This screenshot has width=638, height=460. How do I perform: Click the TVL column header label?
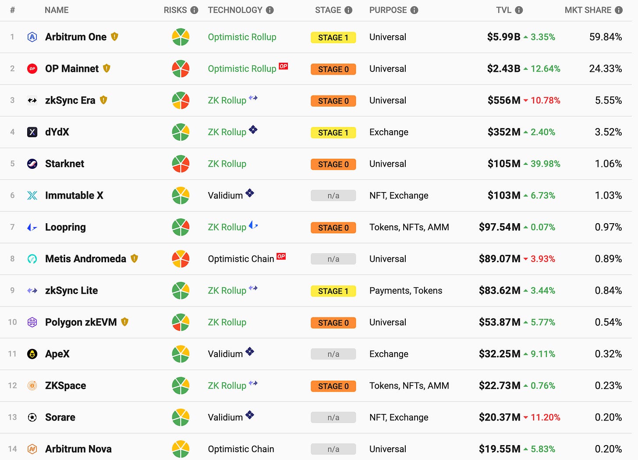pyautogui.click(x=504, y=10)
